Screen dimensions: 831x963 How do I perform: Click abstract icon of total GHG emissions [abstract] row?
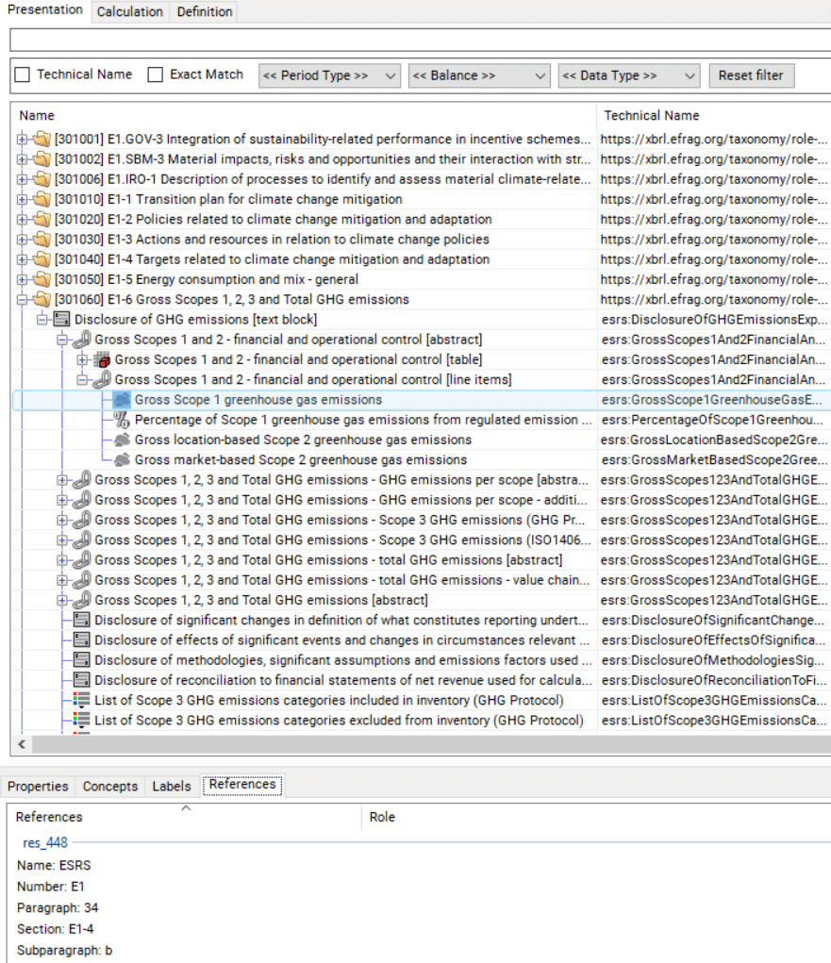[x=82, y=560]
